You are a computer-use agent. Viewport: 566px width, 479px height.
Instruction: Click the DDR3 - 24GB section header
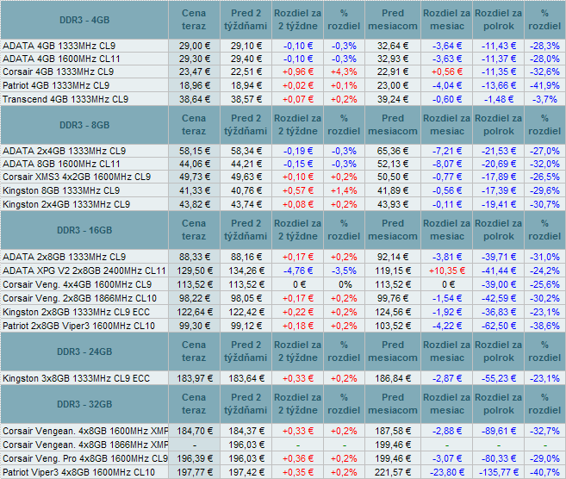[x=84, y=351]
